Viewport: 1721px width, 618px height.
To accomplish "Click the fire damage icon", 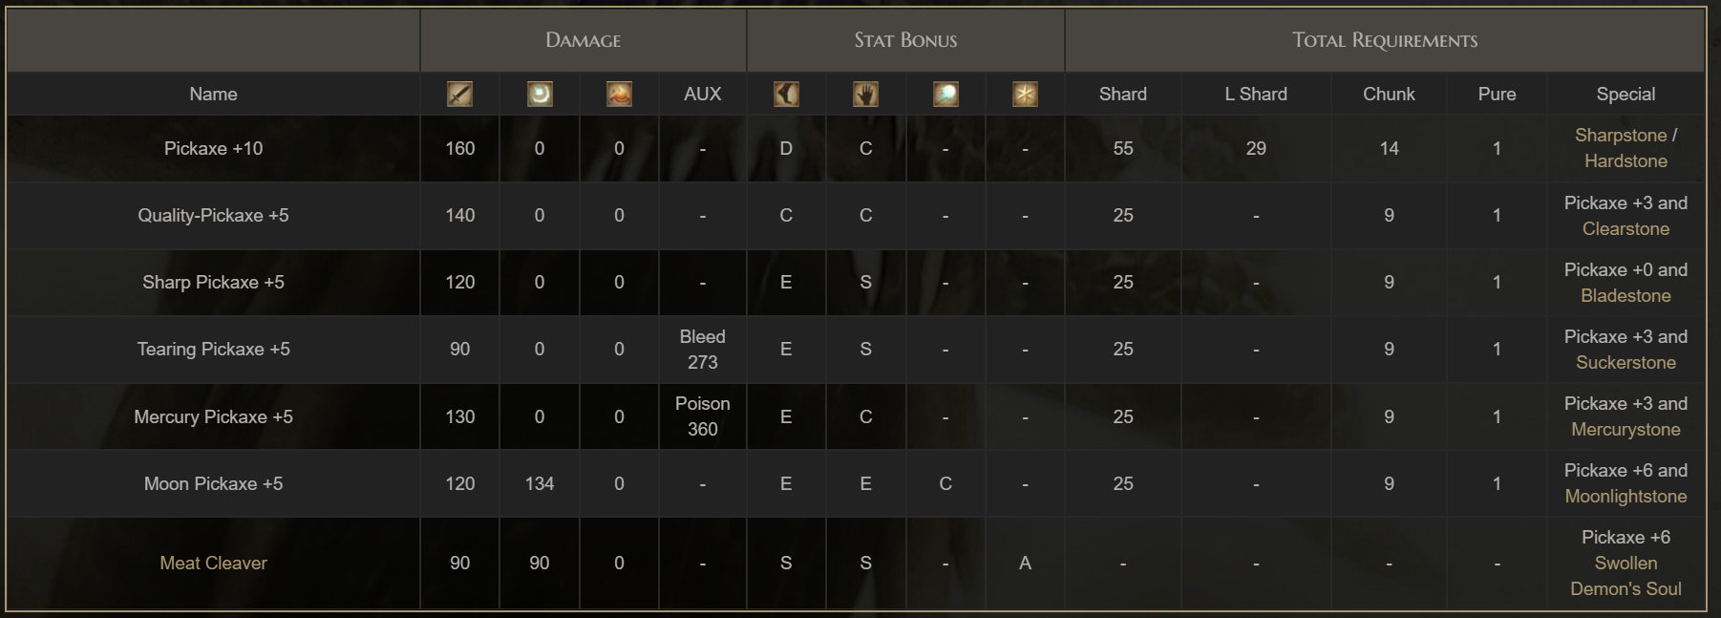I will pyautogui.click(x=619, y=94).
